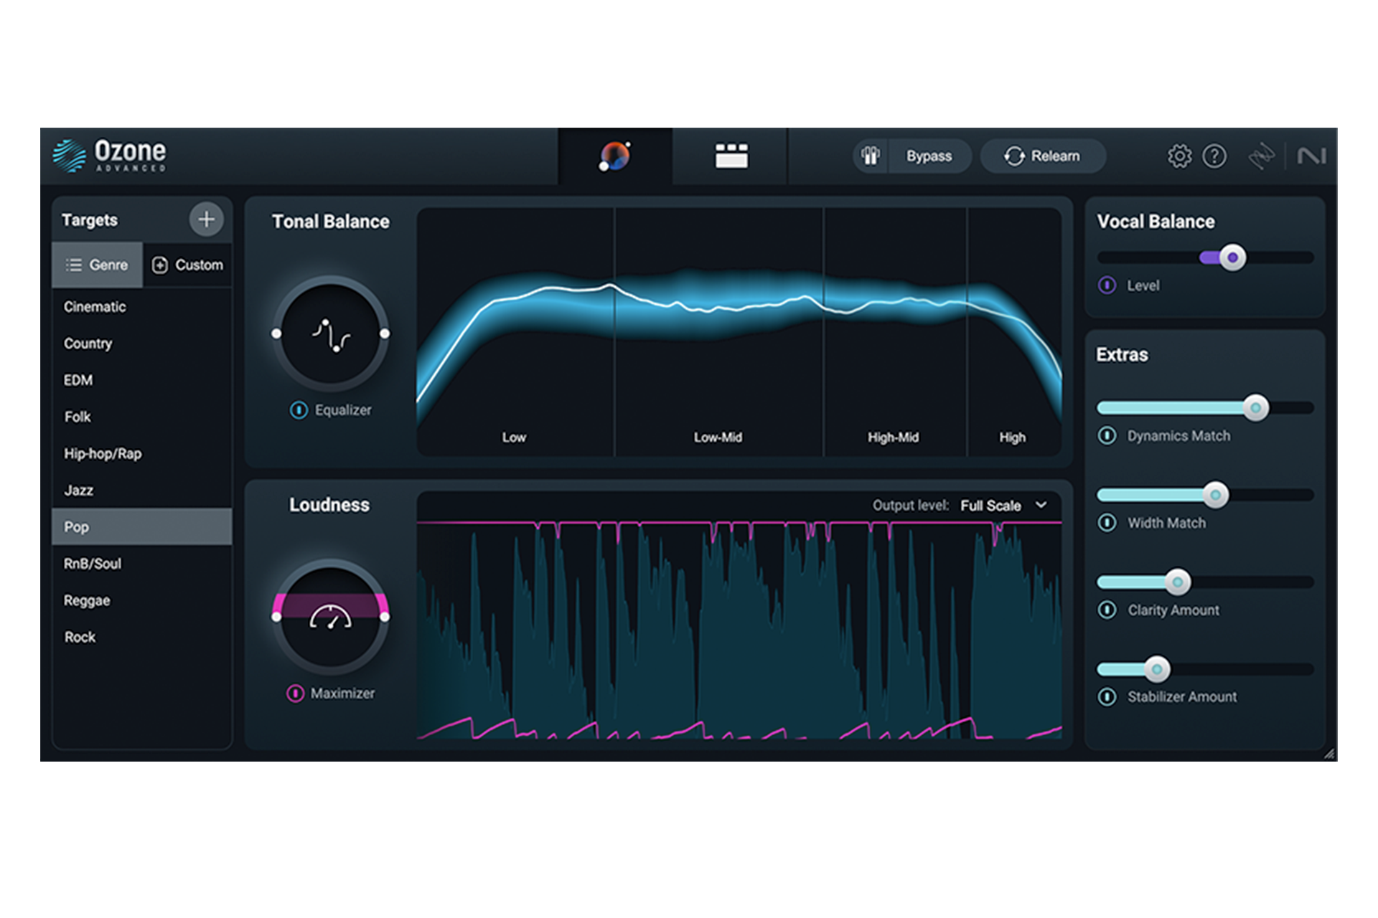The image size is (1378, 918).
Task: Select the RnB/Soul genre target
Action: coord(142,564)
